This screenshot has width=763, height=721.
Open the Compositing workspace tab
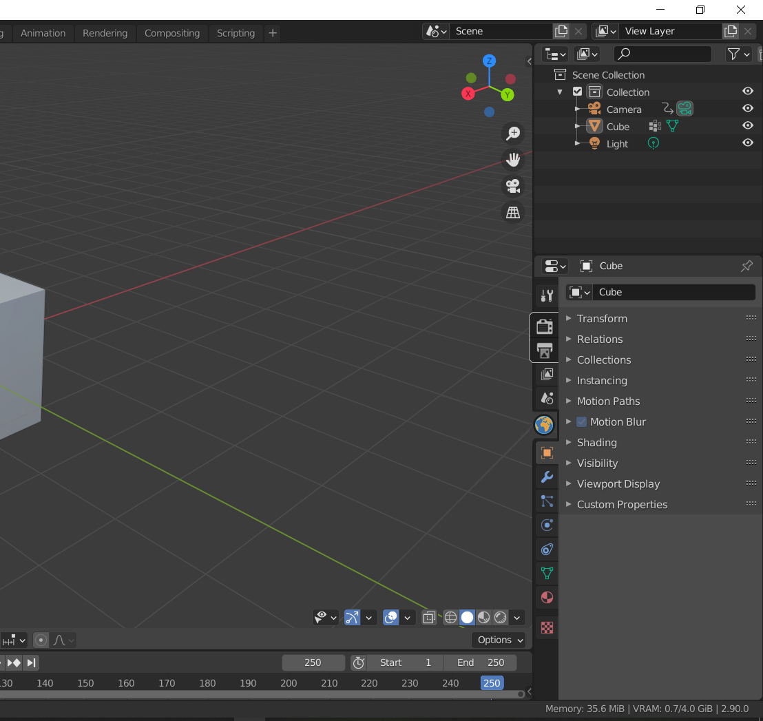(171, 33)
